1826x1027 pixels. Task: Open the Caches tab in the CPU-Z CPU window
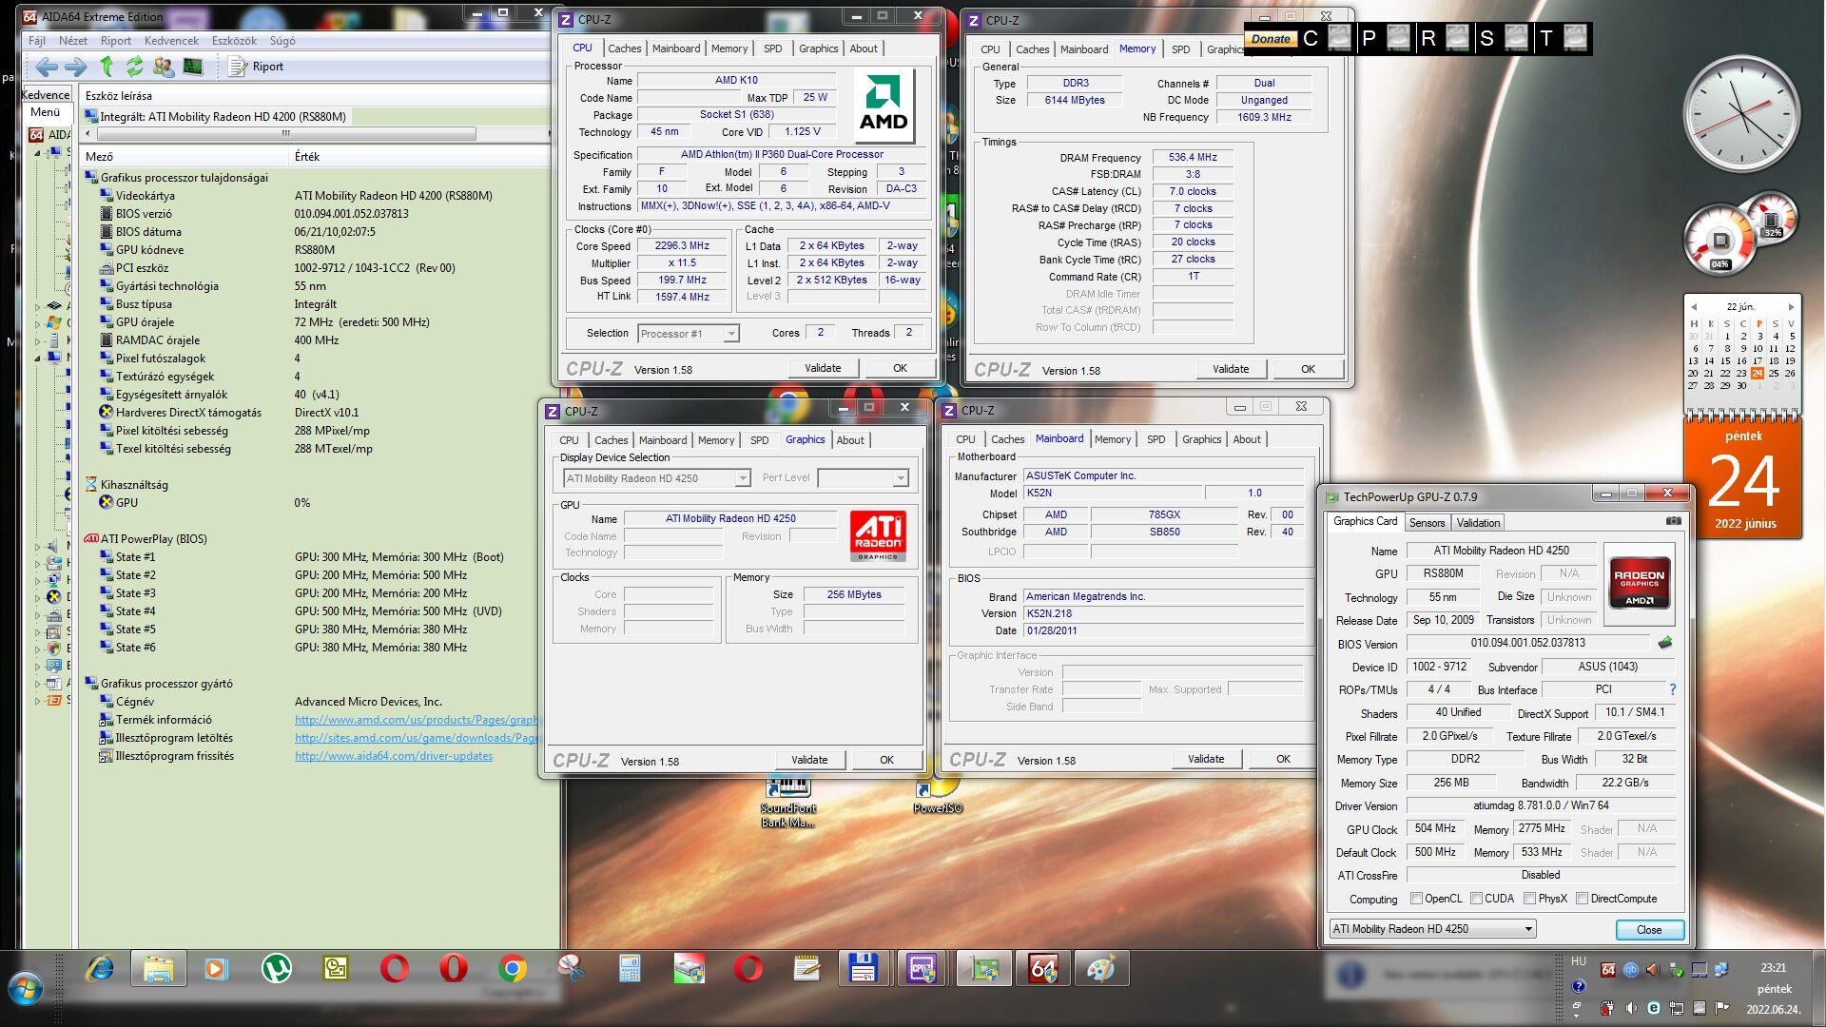click(624, 48)
